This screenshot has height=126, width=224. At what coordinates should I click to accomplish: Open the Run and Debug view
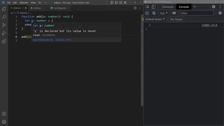click(x=4, y=33)
